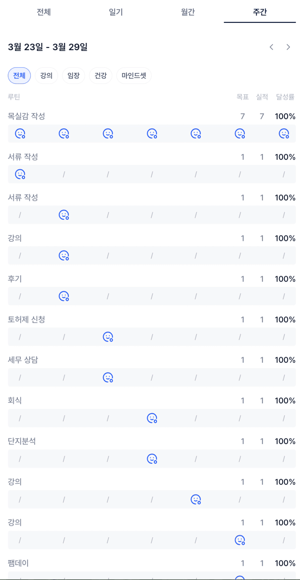Image resolution: width=300 pixels, height=580 pixels.
Task: Go to the next week arrow
Action: click(x=288, y=47)
